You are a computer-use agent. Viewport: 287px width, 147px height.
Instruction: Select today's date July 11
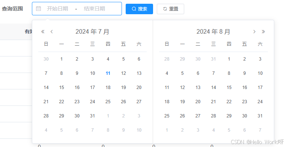(108, 73)
